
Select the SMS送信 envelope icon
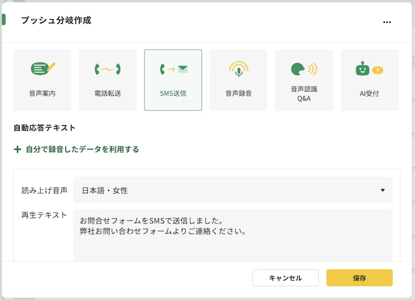tap(173, 69)
